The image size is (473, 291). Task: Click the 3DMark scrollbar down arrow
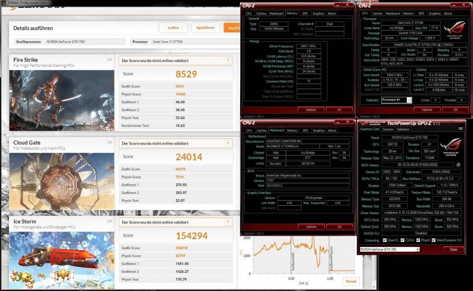[x=375, y=287]
